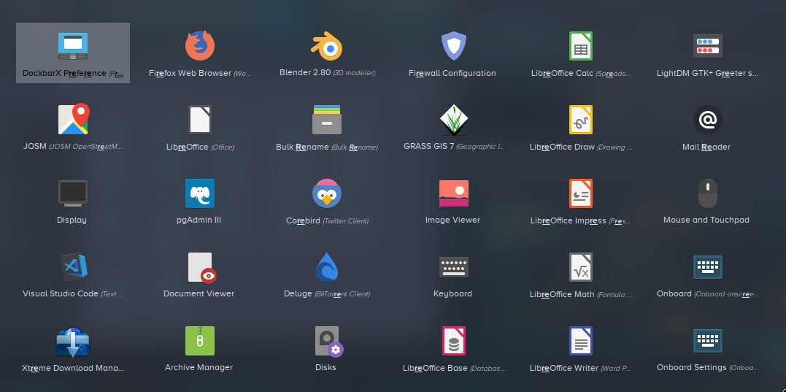Open DockbarX Preference launcher icon
The height and width of the screenshot is (392, 786).
point(73,46)
